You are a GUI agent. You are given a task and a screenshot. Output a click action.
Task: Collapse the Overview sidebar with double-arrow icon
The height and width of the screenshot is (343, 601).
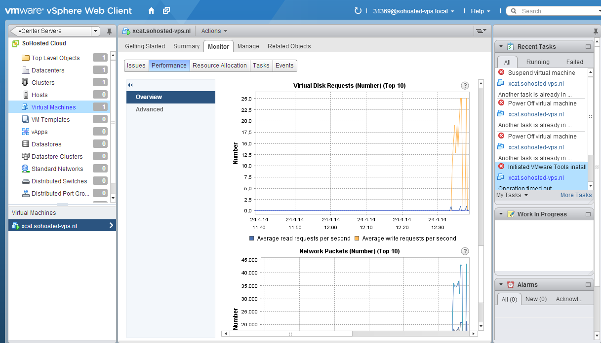click(130, 85)
